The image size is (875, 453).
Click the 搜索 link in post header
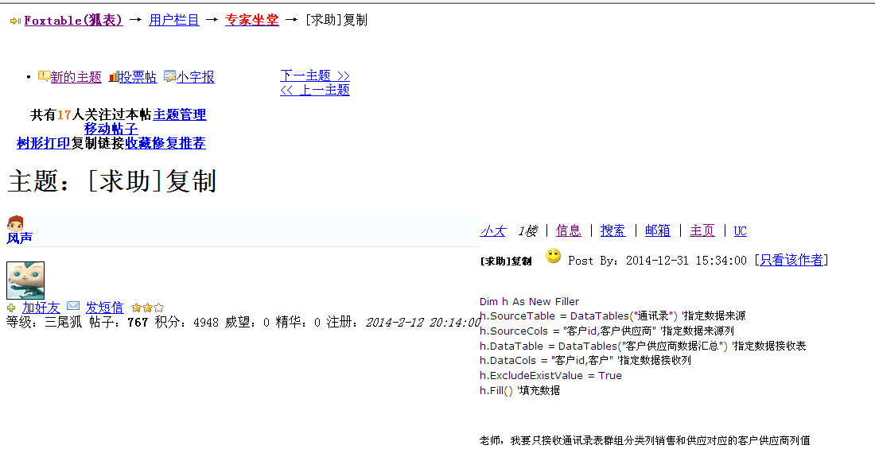(x=612, y=230)
